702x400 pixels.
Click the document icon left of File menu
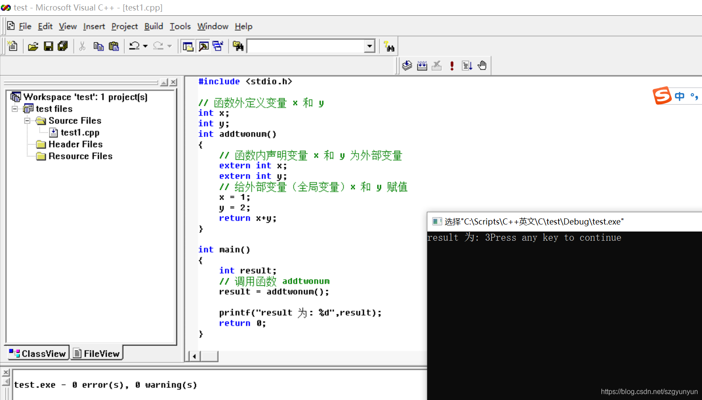point(11,26)
